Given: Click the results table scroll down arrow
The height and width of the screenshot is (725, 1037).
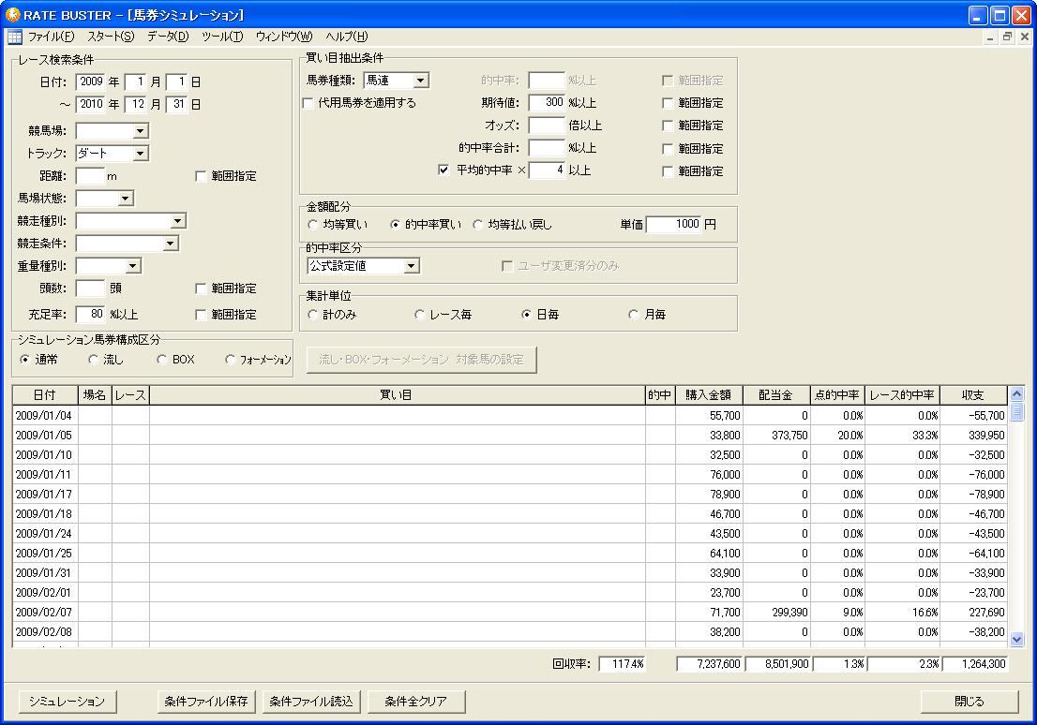Looking at the screenshot, I should (1016, 639).
